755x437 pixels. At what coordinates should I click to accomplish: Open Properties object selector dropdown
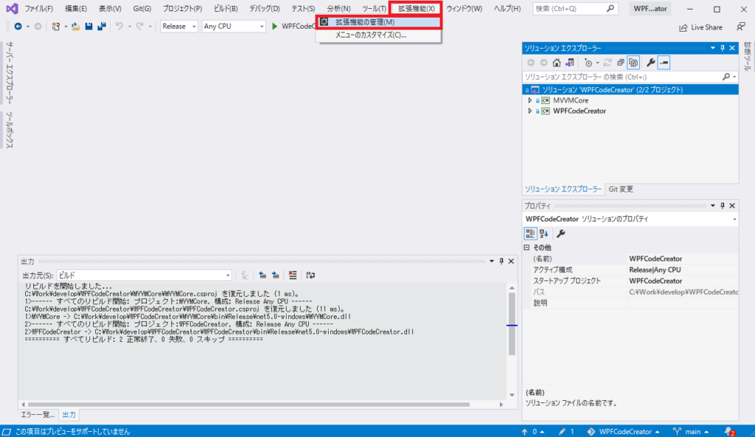[734, 220]
